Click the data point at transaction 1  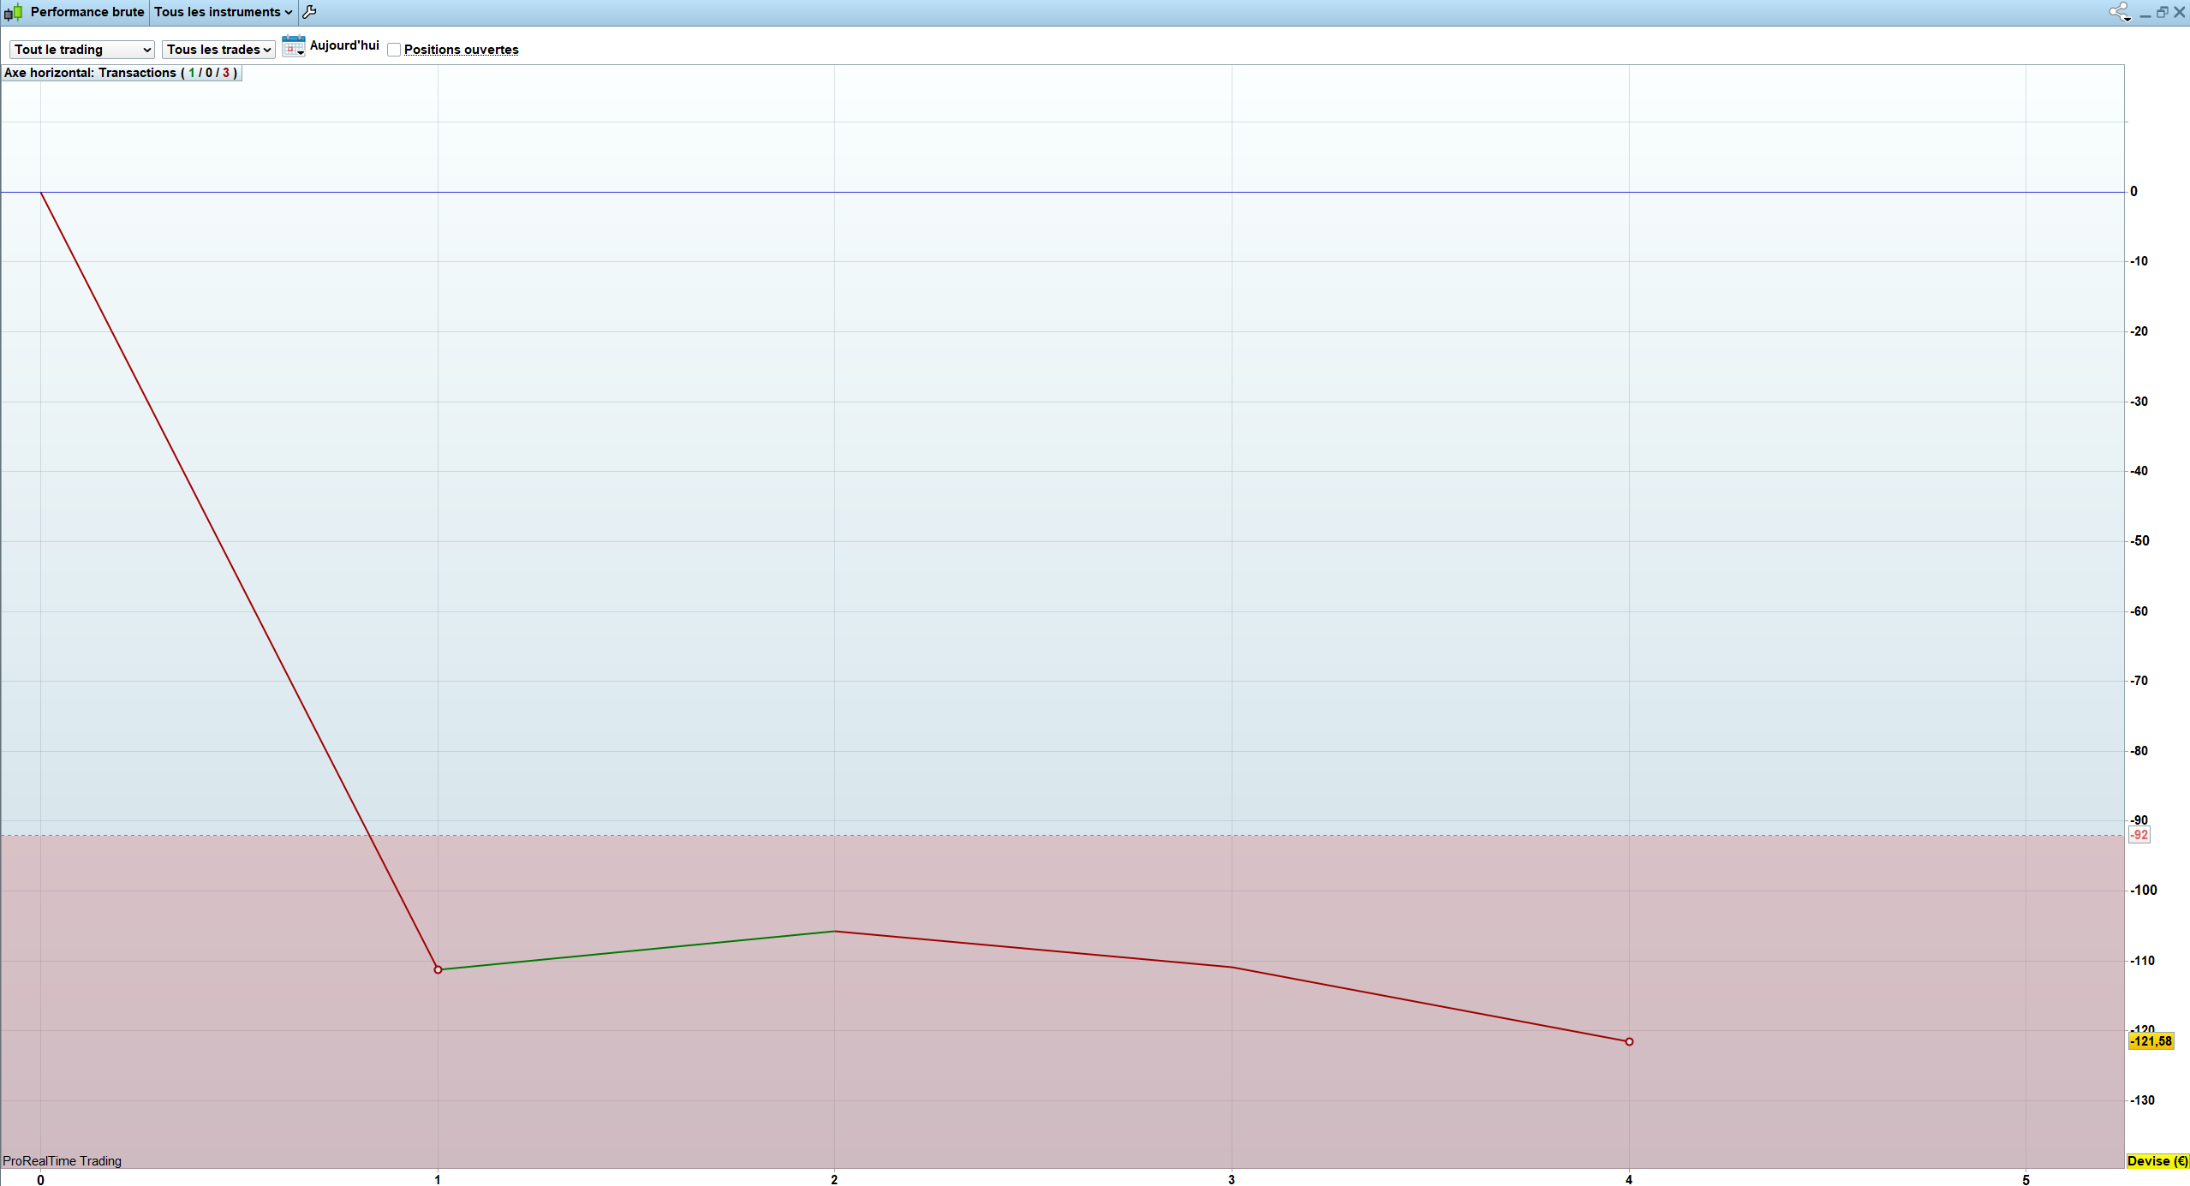[438, 969]
